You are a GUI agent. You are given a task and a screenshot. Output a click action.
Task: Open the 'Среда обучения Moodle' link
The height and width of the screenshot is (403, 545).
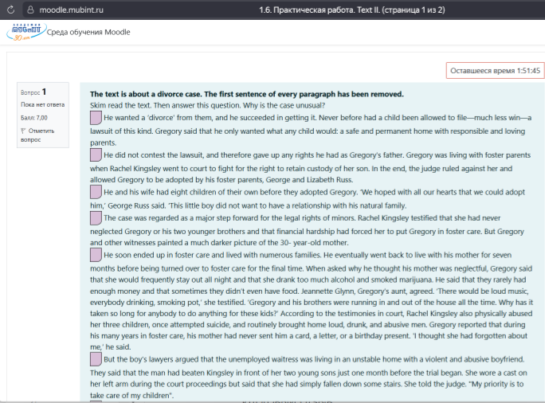point(88,33)
